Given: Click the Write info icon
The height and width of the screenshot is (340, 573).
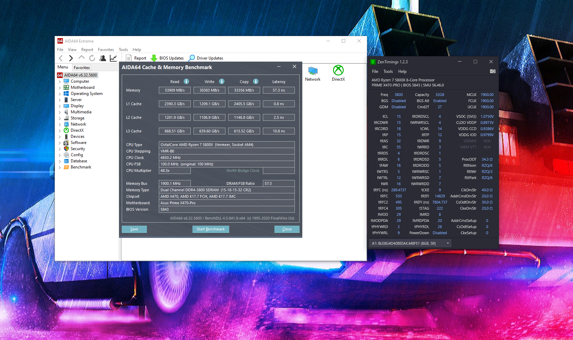Looking at the screenshot, I should pyautogui.click(x=222, y=81).
